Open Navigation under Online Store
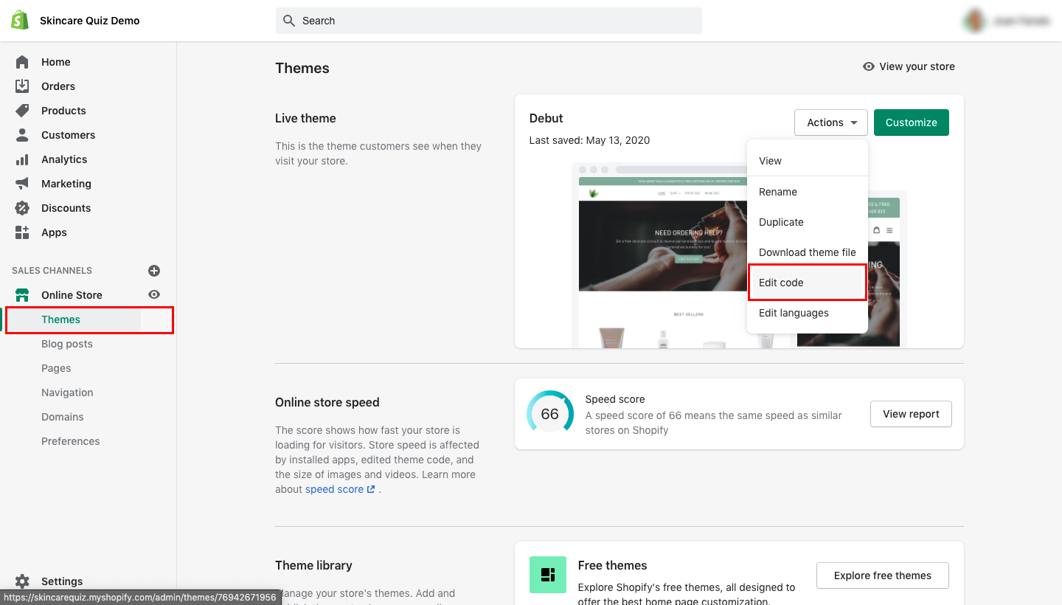The image size is (1062, 605). (x=67, y=393)
